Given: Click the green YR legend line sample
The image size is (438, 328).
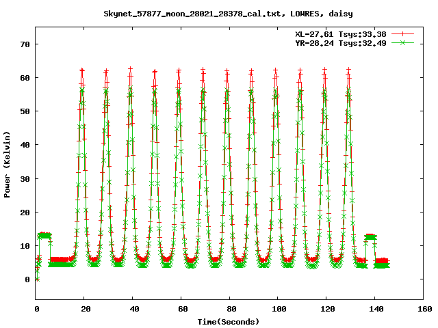Looking at the screenshot, I should (x=402, y=43).
